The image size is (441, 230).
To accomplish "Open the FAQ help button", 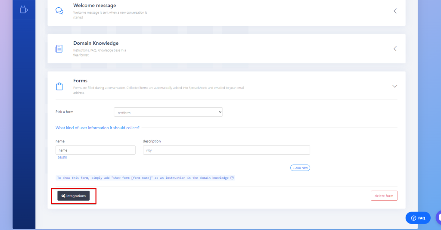I will tap(418, 218).
